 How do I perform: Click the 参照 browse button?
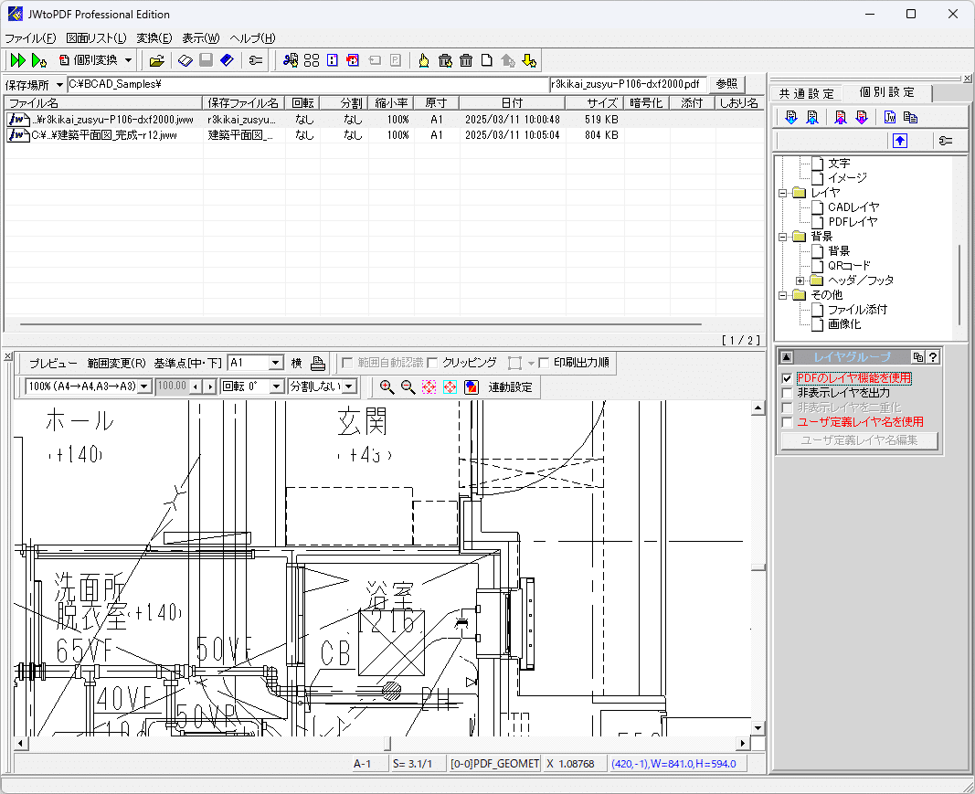[x=726, y=84]
